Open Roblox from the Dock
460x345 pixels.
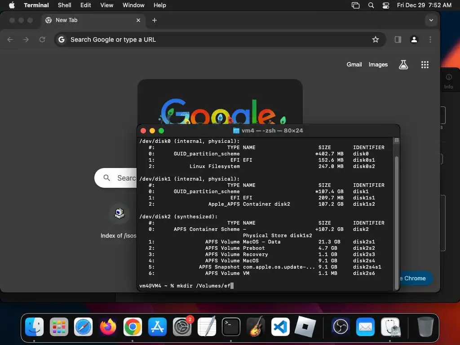305,327
